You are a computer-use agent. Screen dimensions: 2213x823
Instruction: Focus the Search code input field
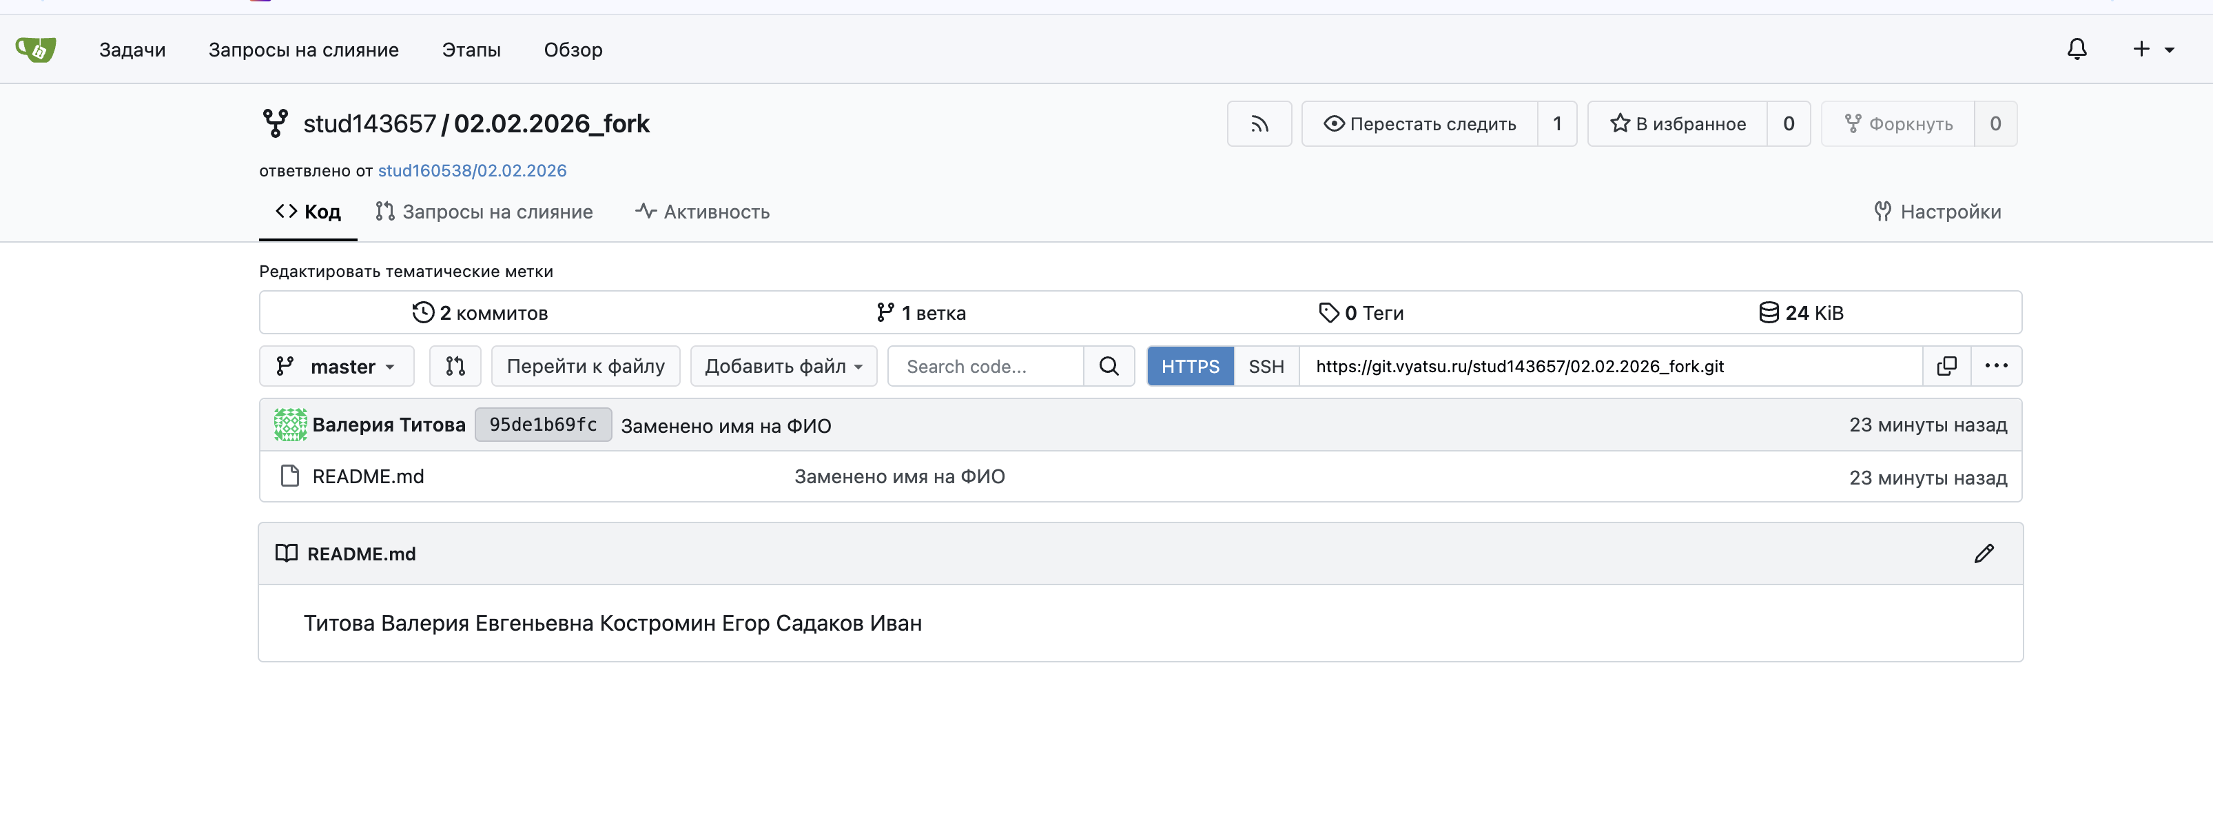click(985, 367)
